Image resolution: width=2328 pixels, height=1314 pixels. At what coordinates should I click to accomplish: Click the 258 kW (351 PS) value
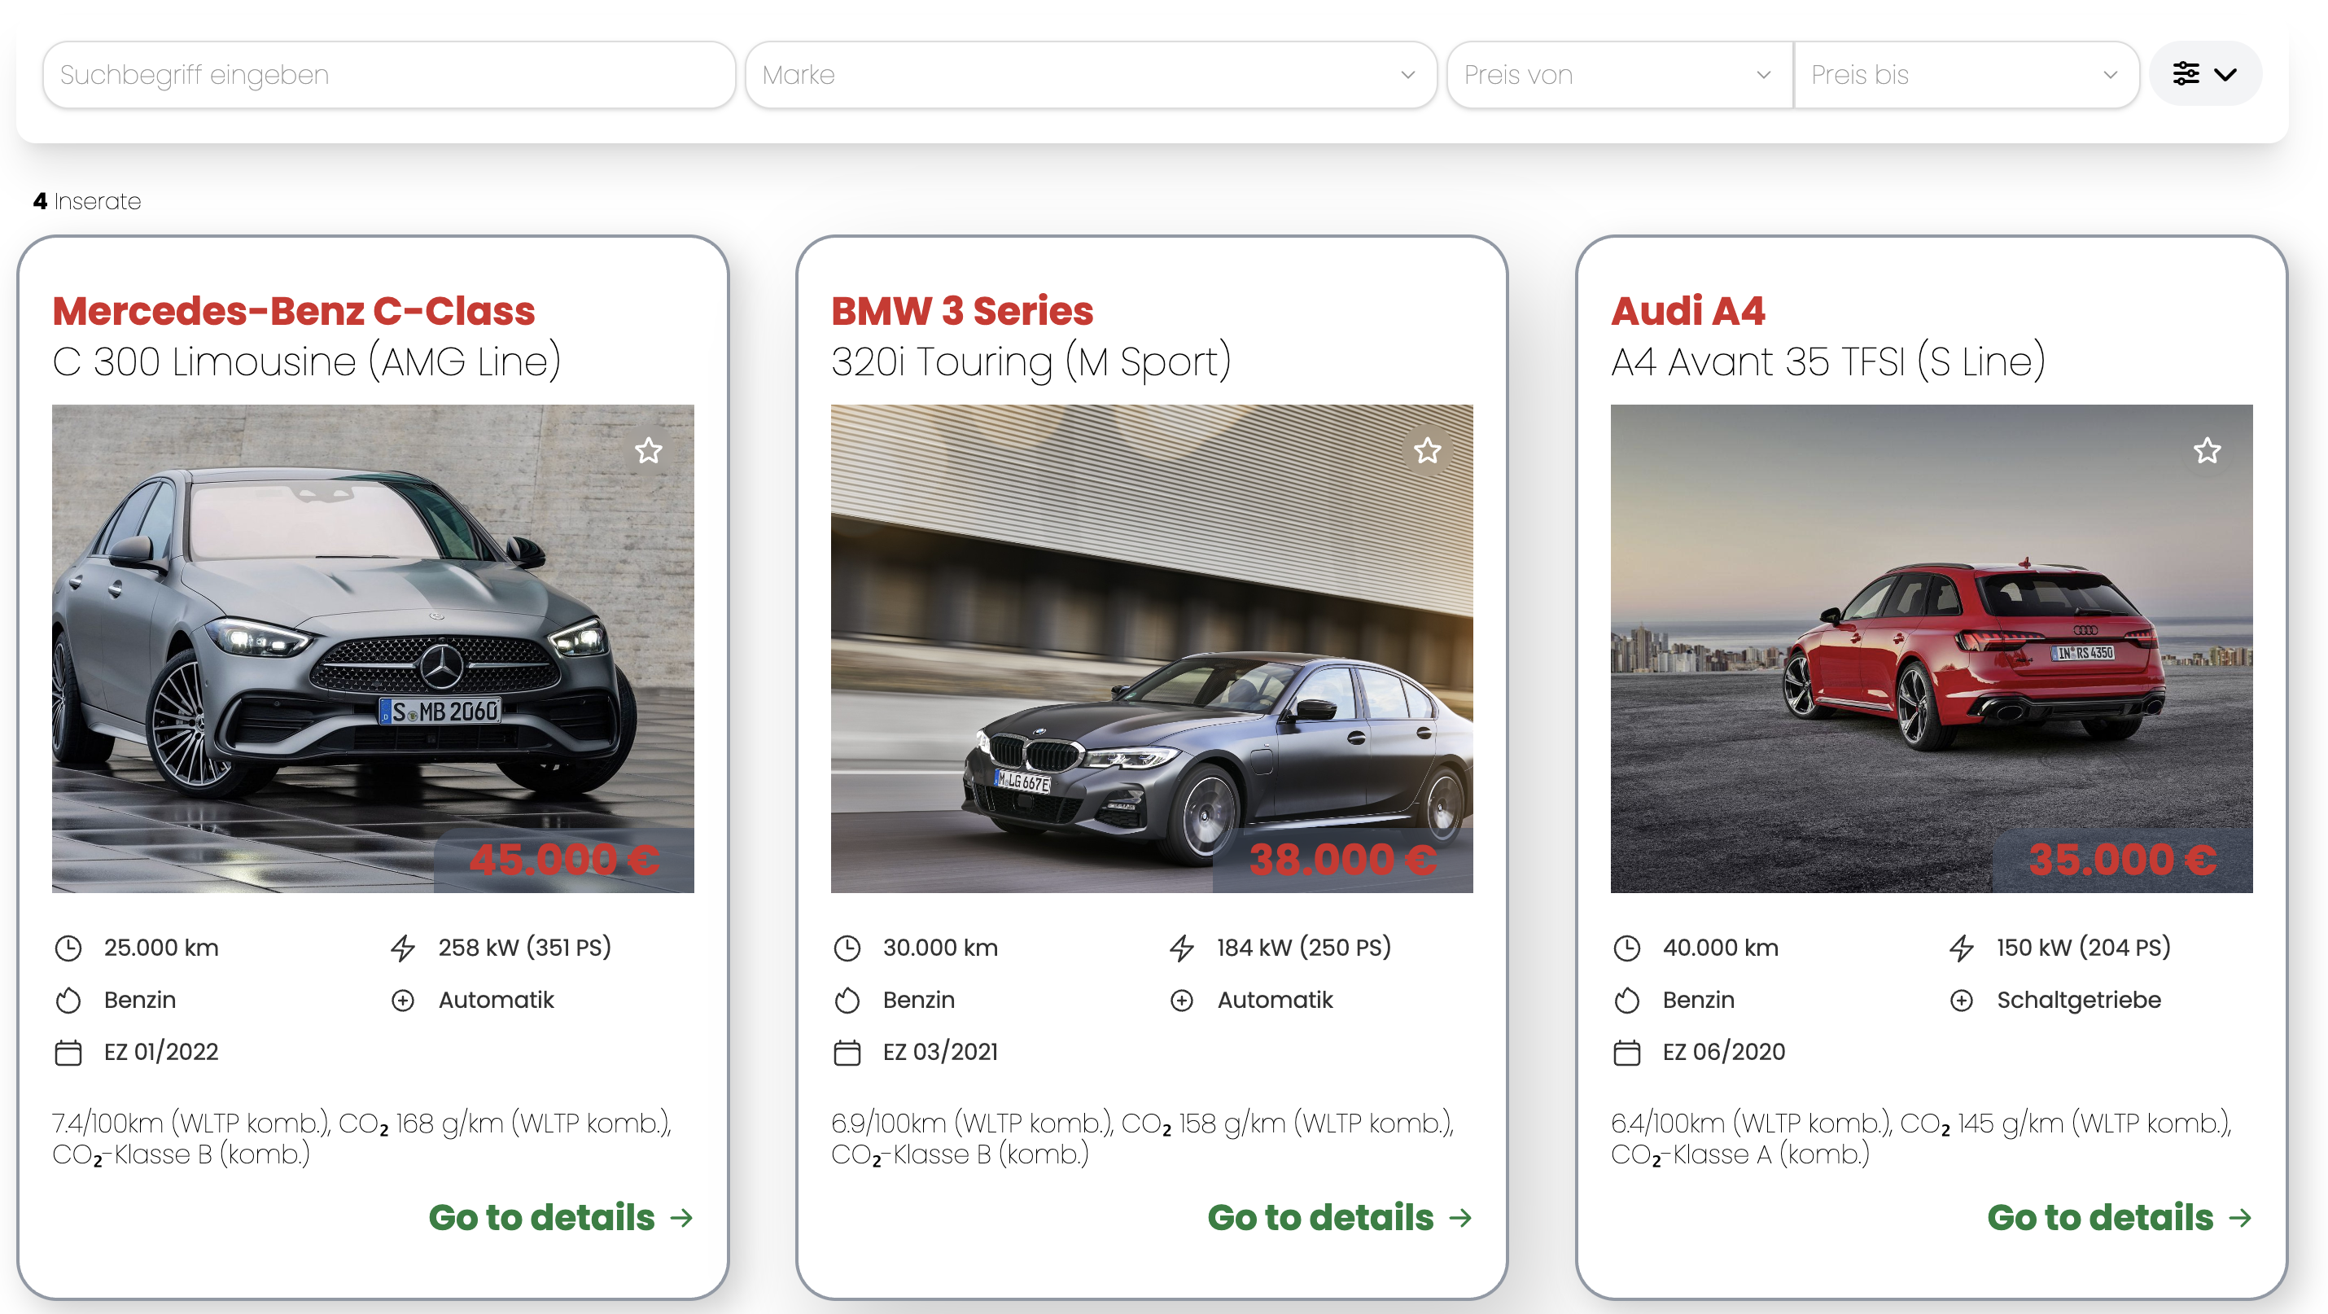click(524, 947)
